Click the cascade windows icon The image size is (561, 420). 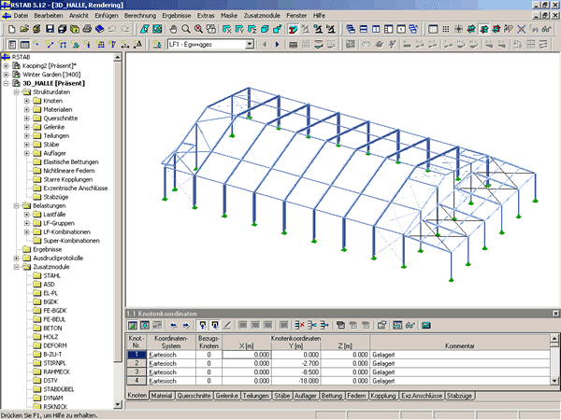click(x=351, y=29)
